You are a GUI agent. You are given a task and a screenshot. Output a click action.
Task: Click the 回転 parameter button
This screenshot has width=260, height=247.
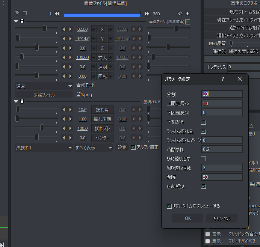pyautogui.click(x=102, y=76)
